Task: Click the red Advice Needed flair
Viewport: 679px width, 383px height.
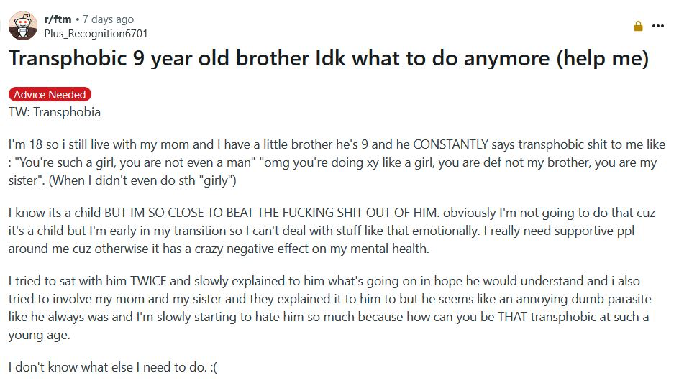Action: click(50, 94)
